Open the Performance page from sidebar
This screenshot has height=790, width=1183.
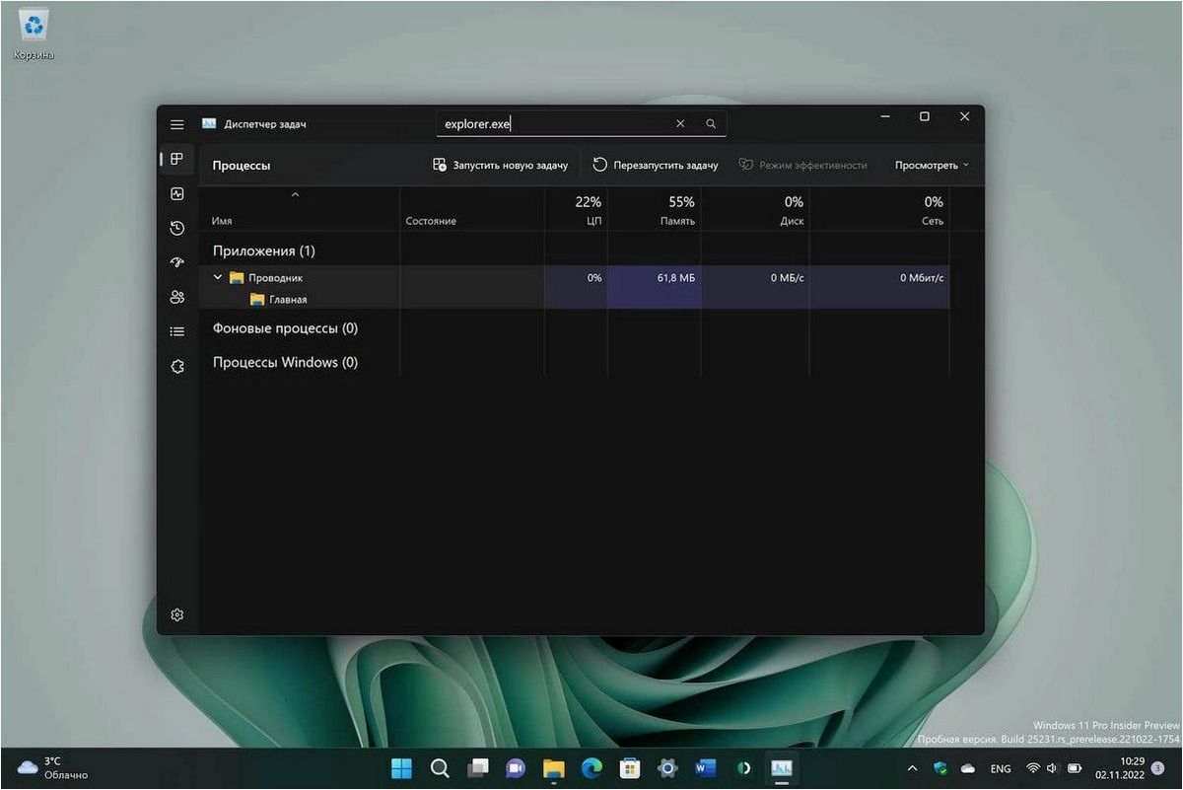point(177,194)
